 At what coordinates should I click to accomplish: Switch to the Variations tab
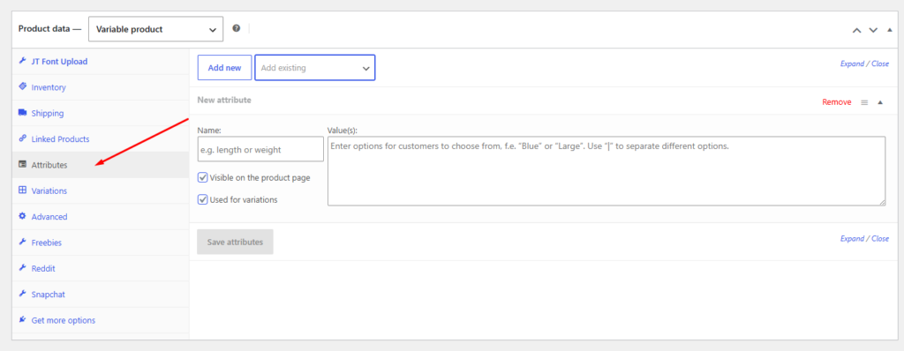101,190
